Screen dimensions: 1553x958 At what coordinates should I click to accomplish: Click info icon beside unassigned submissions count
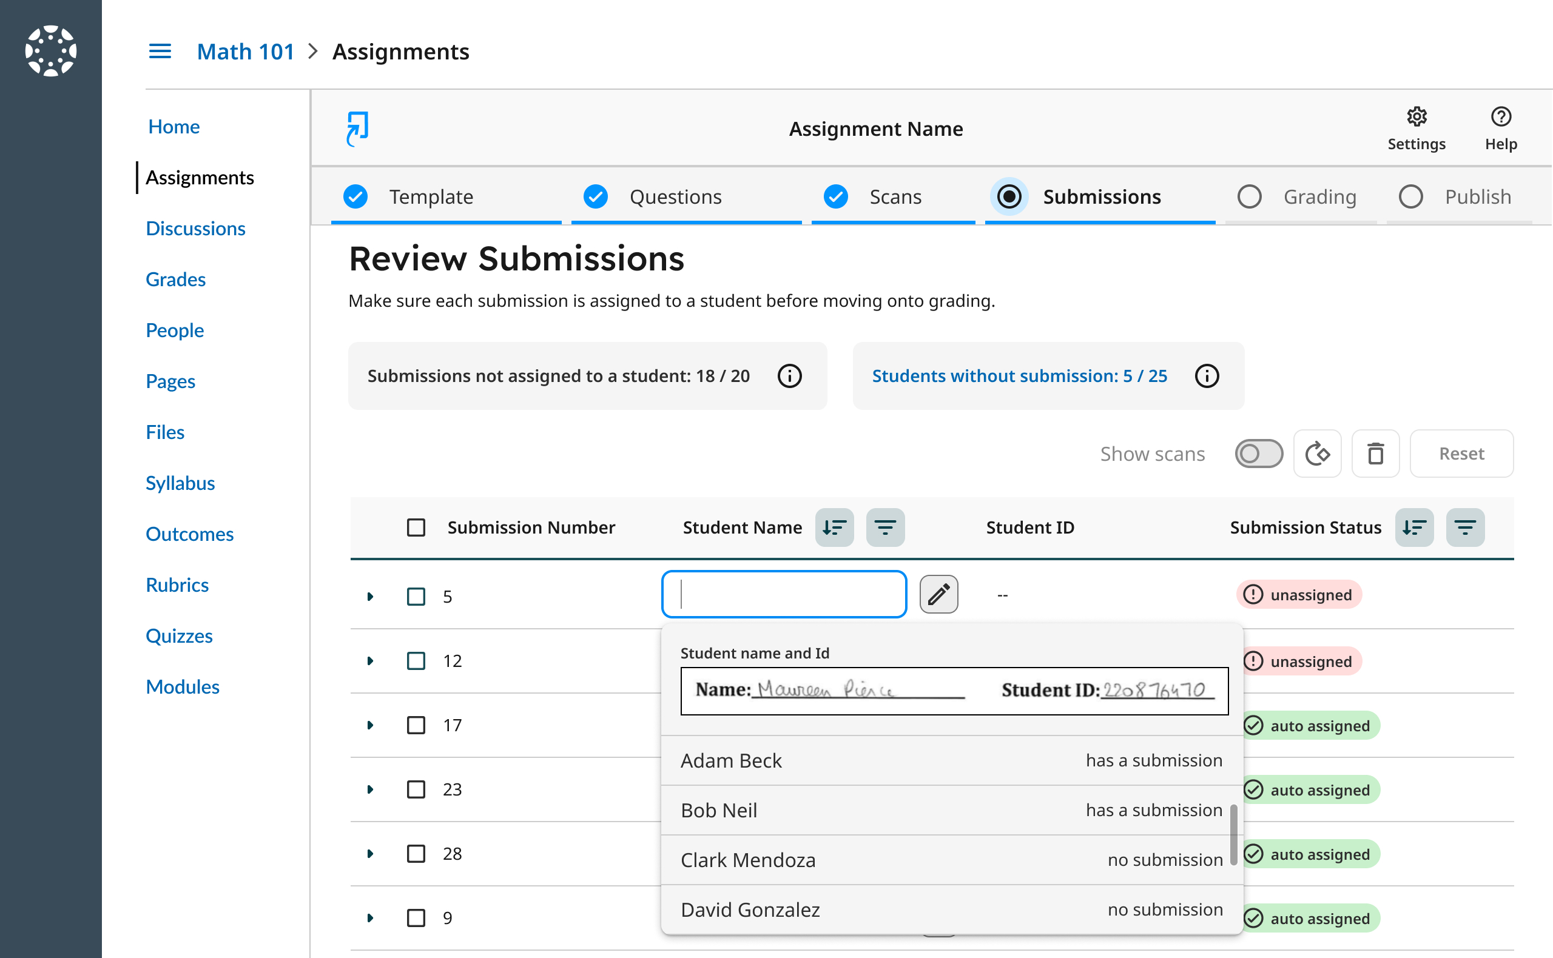[x=789, y=376]
